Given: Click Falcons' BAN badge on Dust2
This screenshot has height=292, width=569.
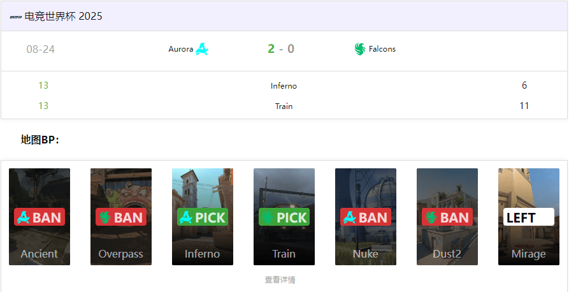Looking at the screenshot, I should click(447, 217).
